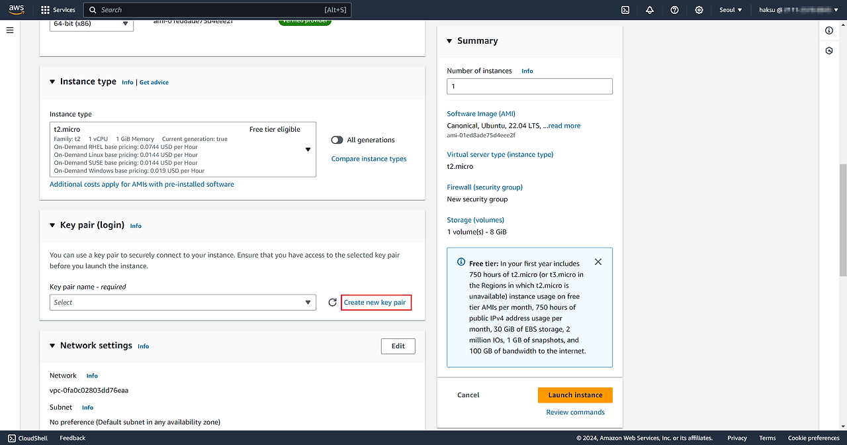
Task: Open the Seoul region selector
Action: 731,10
